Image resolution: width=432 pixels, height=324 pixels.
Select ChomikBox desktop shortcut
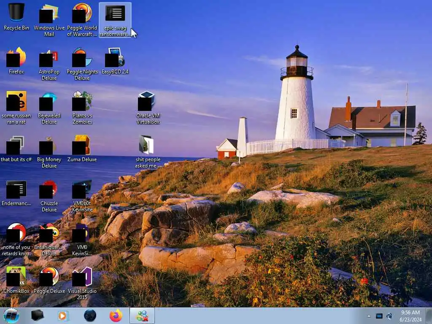(x=16, y=280)
